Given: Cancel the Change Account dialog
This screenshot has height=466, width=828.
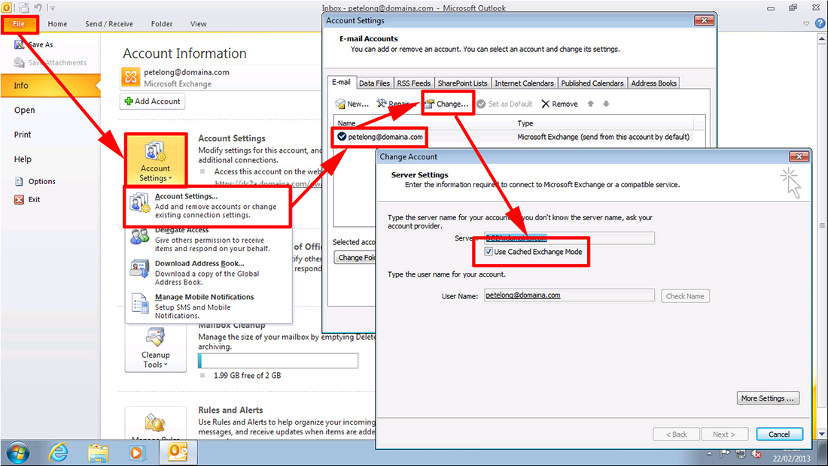Looking at the screenshot, I should click(779, 434).
